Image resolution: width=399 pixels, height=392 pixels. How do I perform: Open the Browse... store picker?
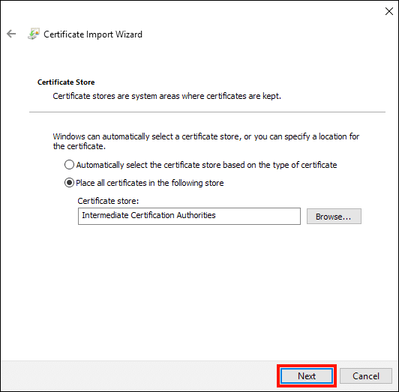click(x=334, y=217)
